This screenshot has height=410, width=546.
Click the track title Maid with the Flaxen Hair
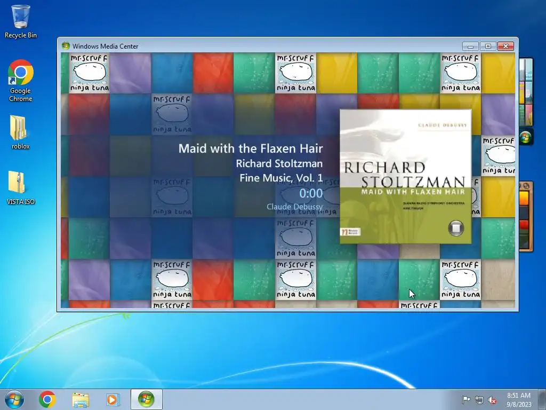[251, 148]
